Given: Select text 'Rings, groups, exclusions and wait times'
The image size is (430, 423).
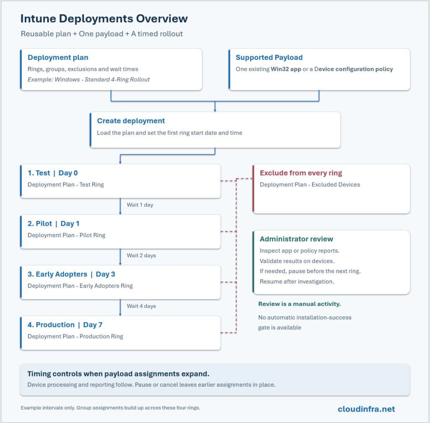Looking at the screenshot, I should click(x=83, y=69).
